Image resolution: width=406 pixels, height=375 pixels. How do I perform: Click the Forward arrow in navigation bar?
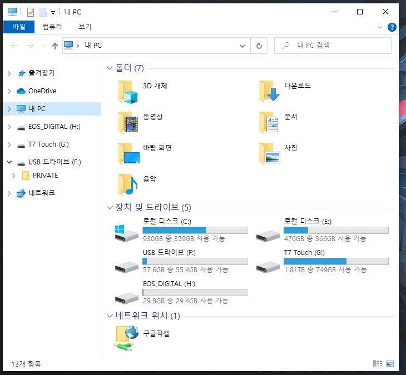click(x=30, y=46)
